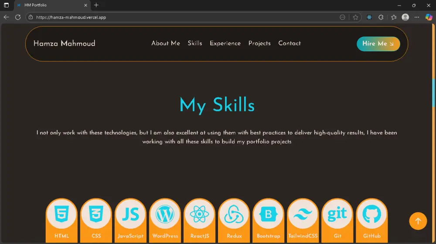Click the WordPress label text
The image size is (436, 244).
(165, 236)
